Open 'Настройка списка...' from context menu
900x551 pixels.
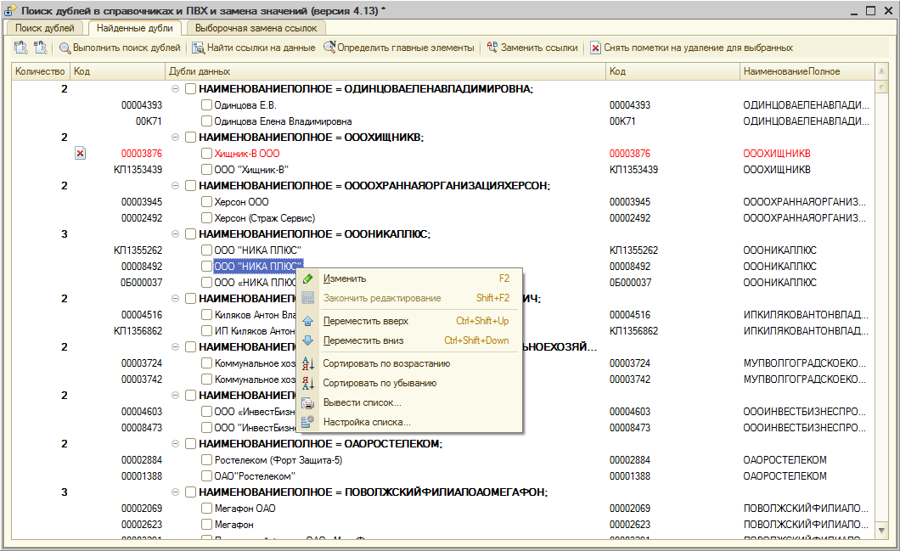pos(408,422)
